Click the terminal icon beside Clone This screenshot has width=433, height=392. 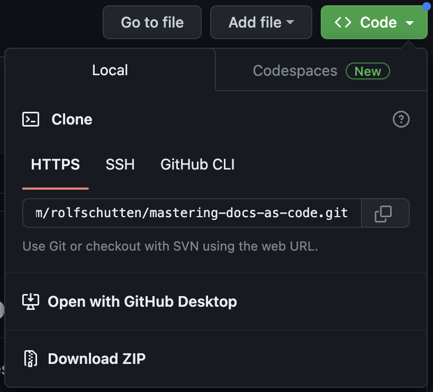click(31, 119)
